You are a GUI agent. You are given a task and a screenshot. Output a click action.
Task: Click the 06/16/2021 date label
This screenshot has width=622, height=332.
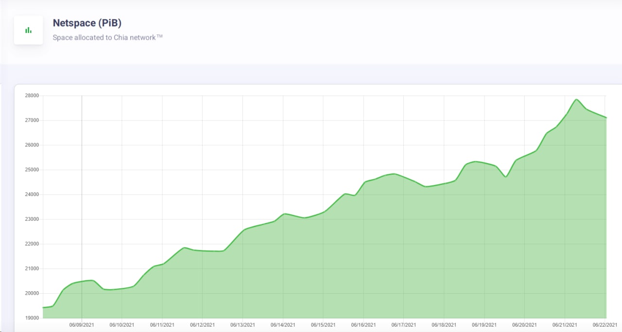pyautogui.click(x=363, y=325)
